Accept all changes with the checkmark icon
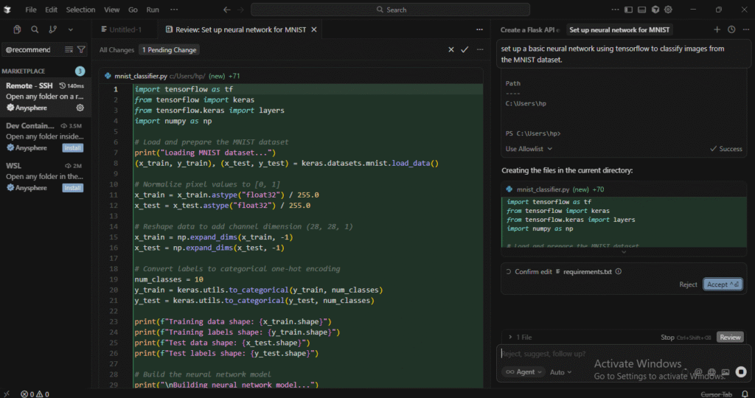This screenshot has width=755, height=398. coord(465,49)
